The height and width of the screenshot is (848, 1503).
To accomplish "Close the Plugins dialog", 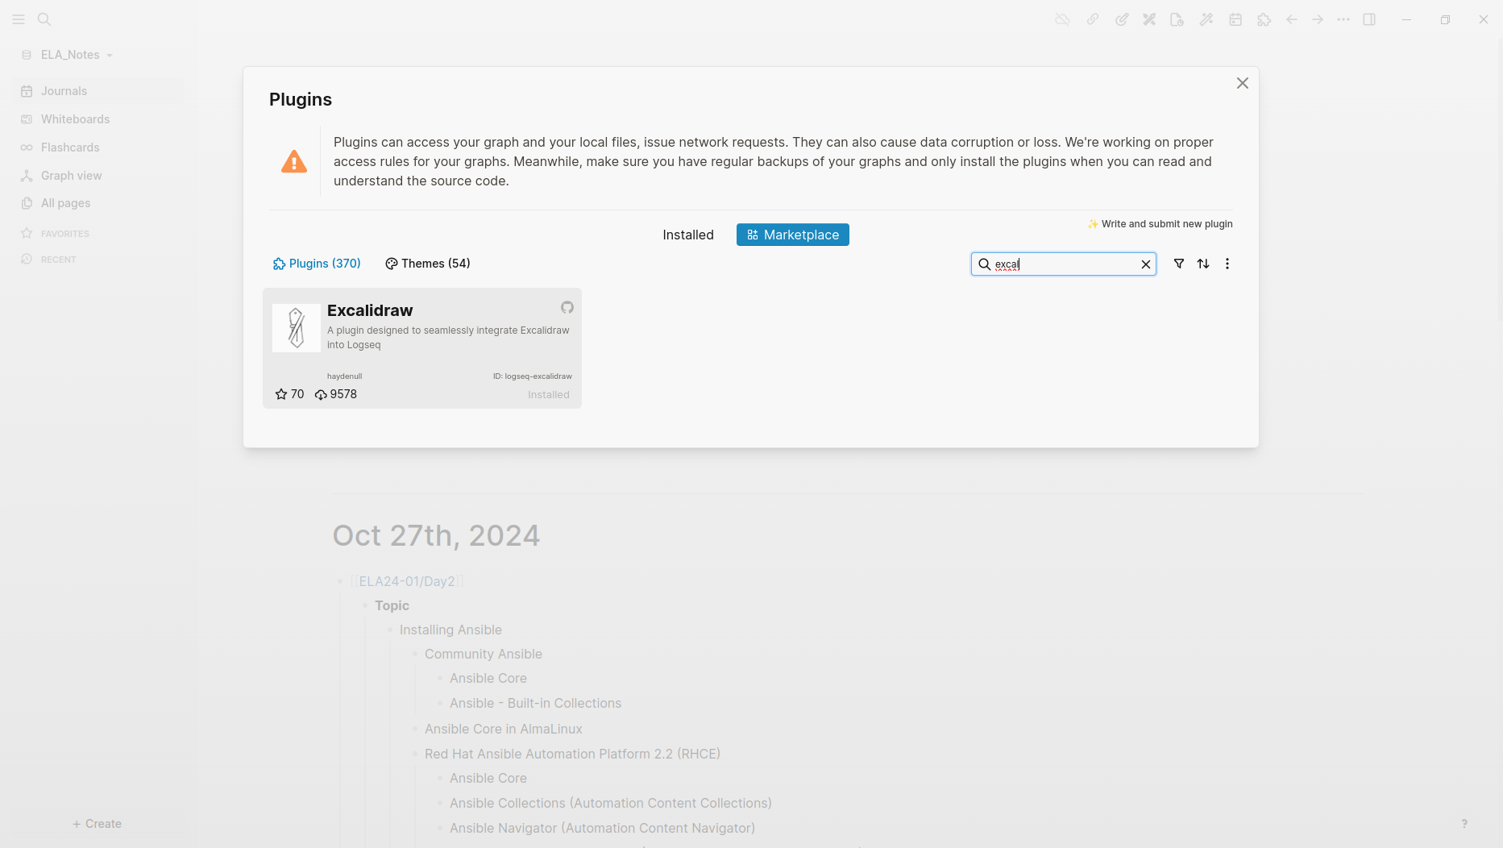I will tap(1243, 83).
